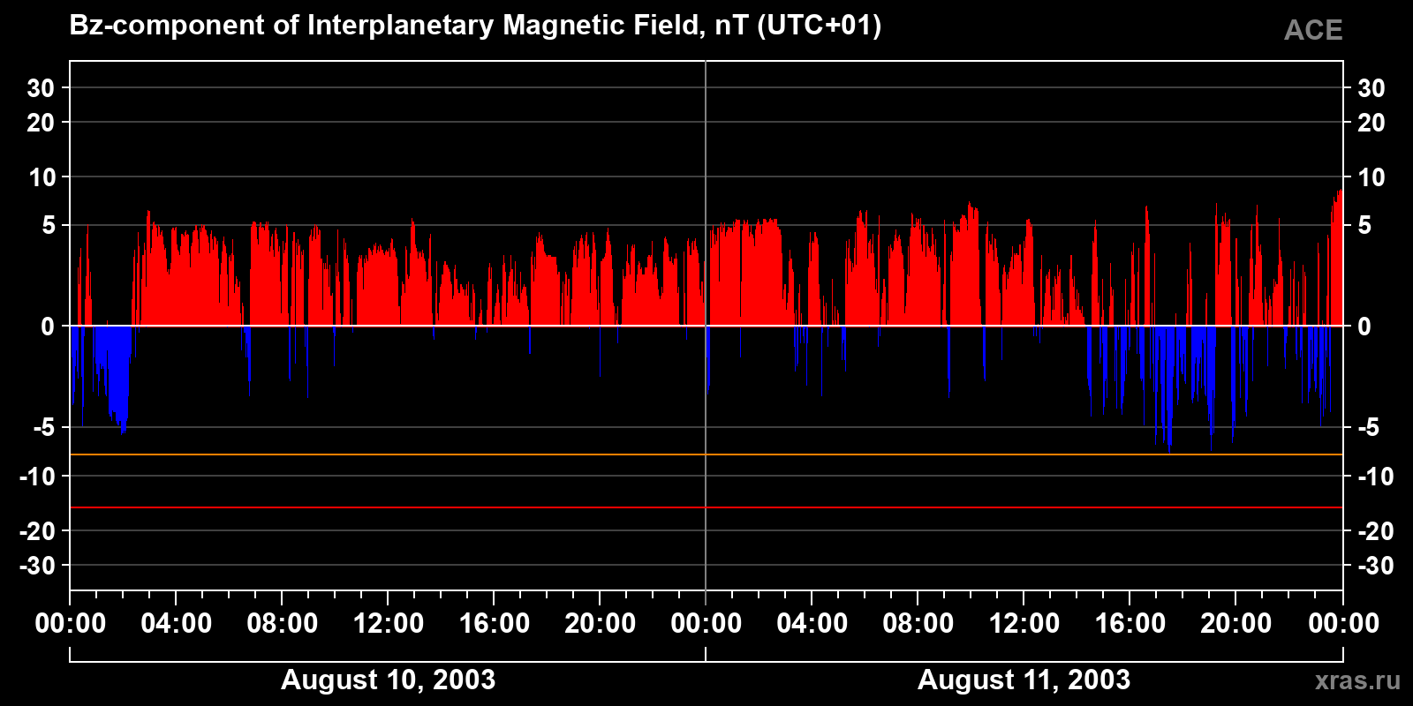
Task: Click the "30" label on the left axis
Action: [x=41, y=88]
